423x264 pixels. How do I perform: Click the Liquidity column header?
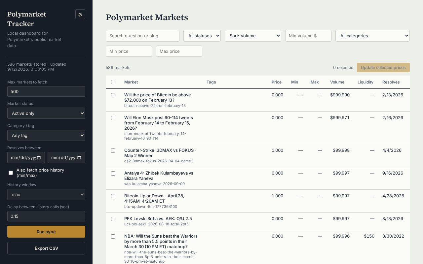pyautogui.click(x=365, y=82)
